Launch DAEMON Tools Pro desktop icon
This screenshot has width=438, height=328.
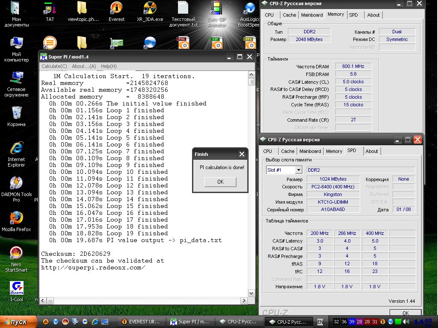coord(16,189)
